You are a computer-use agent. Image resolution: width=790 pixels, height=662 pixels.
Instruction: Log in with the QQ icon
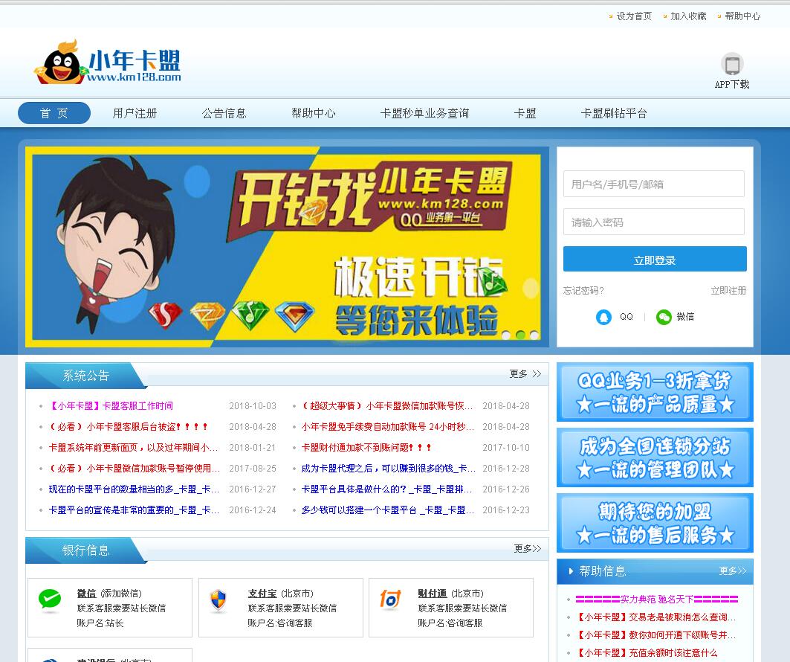[603, 317]
